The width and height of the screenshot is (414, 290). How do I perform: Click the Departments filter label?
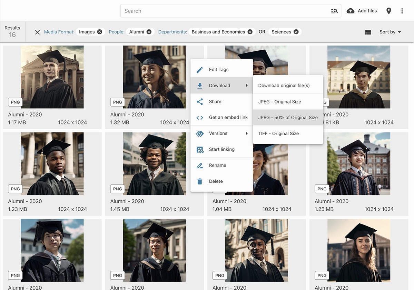[x=172, y=32]
